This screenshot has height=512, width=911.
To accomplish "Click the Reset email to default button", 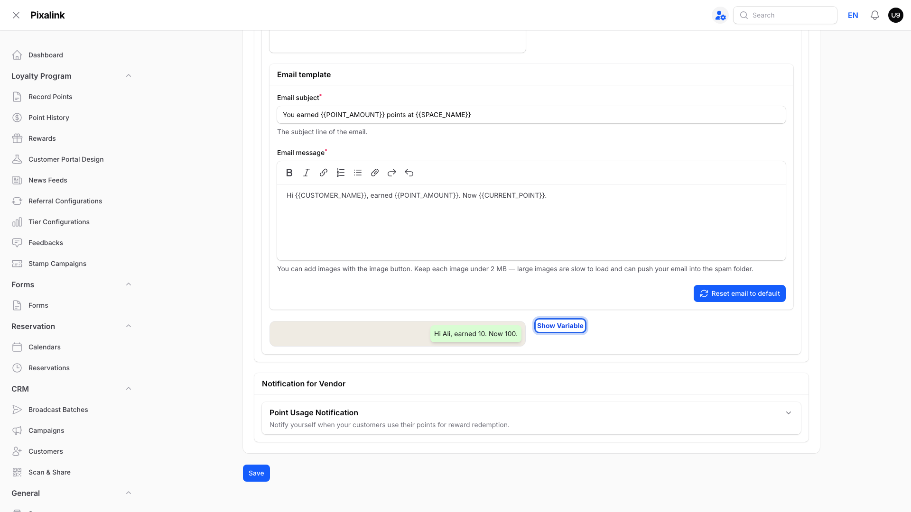I will point(740,293).
